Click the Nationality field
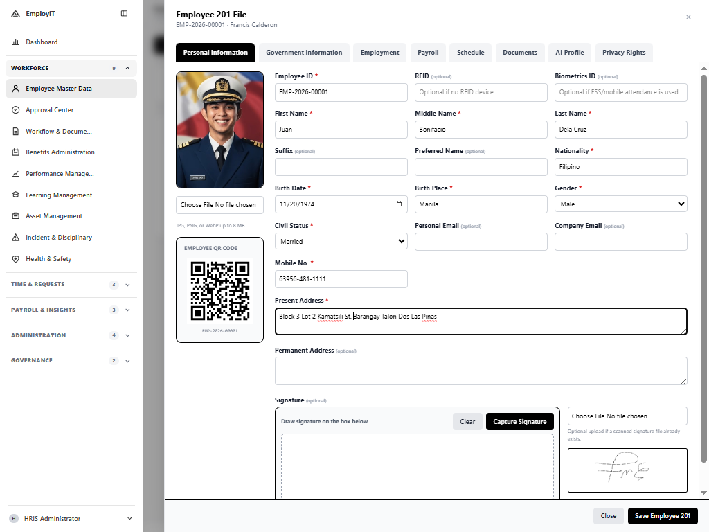709x532 pixels. coord(621,167)
